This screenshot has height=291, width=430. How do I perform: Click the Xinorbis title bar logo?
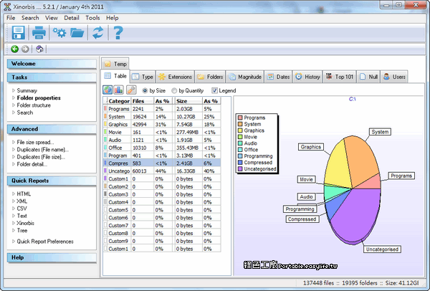tap(7, 6)
